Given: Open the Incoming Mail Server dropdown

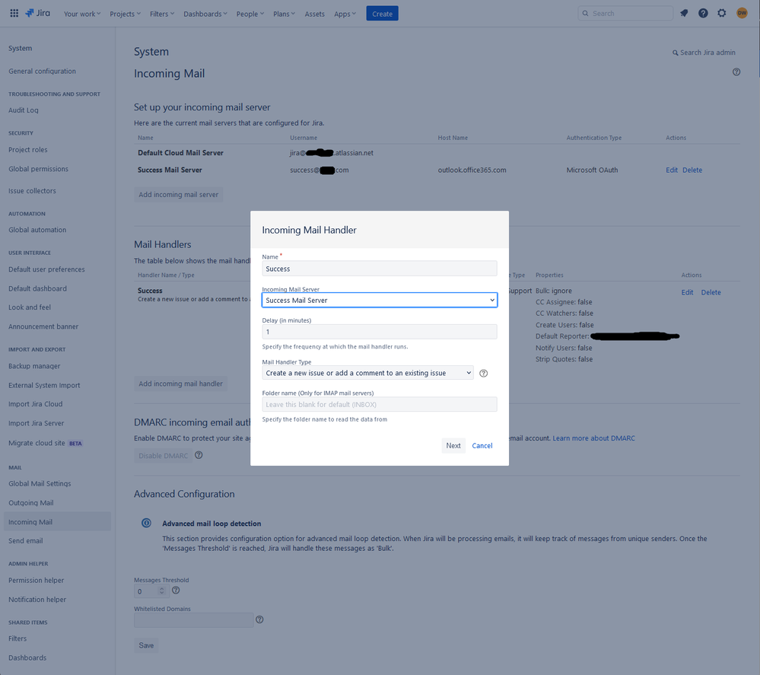Looking at the screenshot, I should 380,300.
